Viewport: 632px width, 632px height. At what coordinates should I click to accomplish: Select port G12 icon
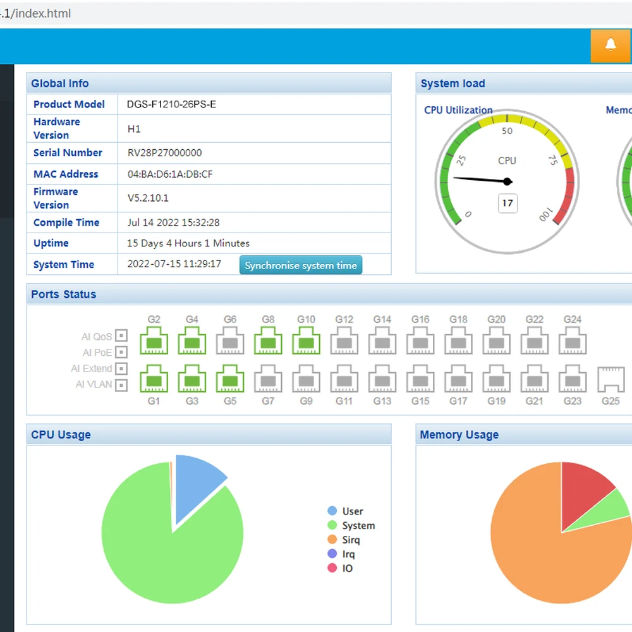344,341
